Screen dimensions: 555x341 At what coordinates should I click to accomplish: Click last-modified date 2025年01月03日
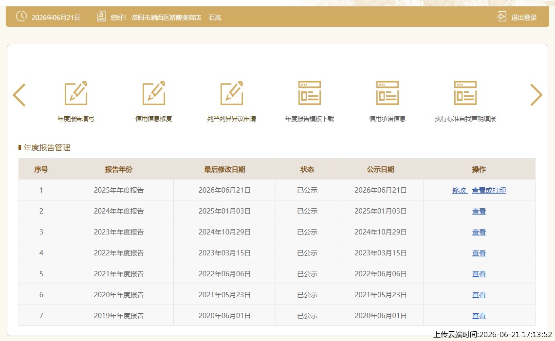224,211
